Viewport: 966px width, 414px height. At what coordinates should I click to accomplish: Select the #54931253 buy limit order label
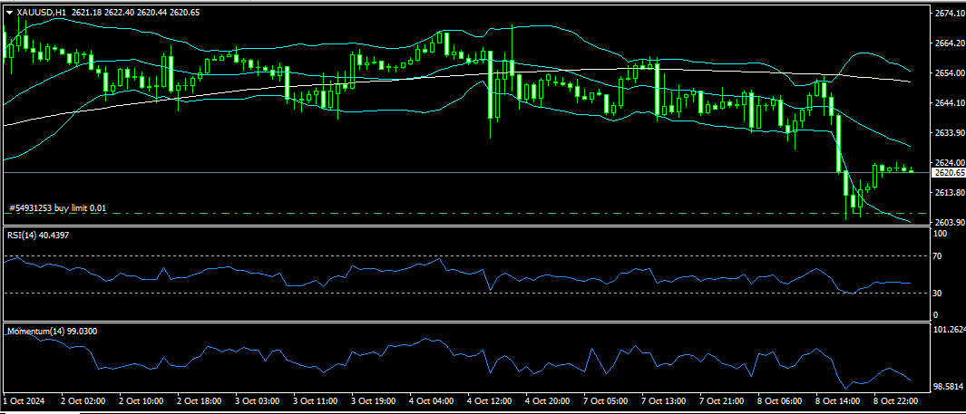57,208
